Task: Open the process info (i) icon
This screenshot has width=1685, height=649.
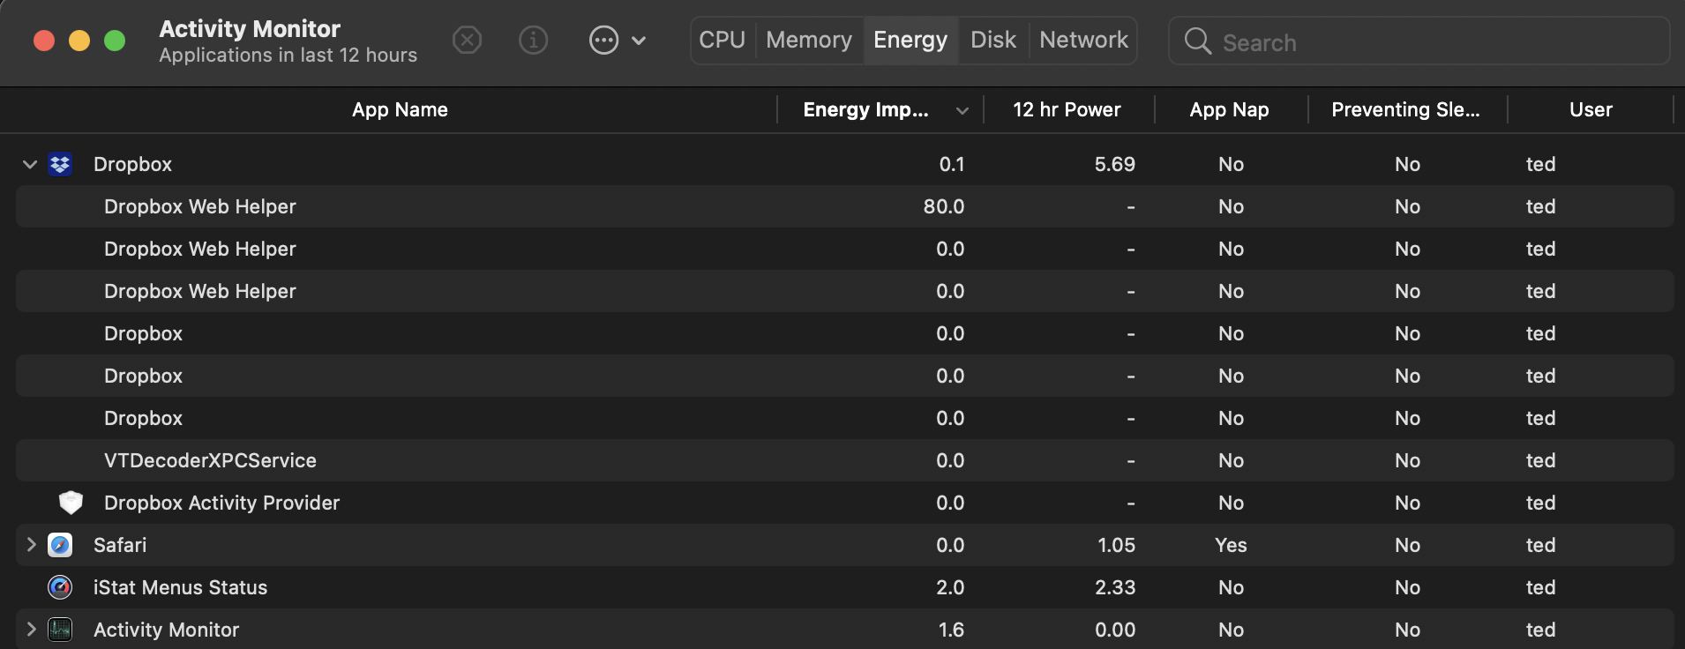Action: pos(533,41)
